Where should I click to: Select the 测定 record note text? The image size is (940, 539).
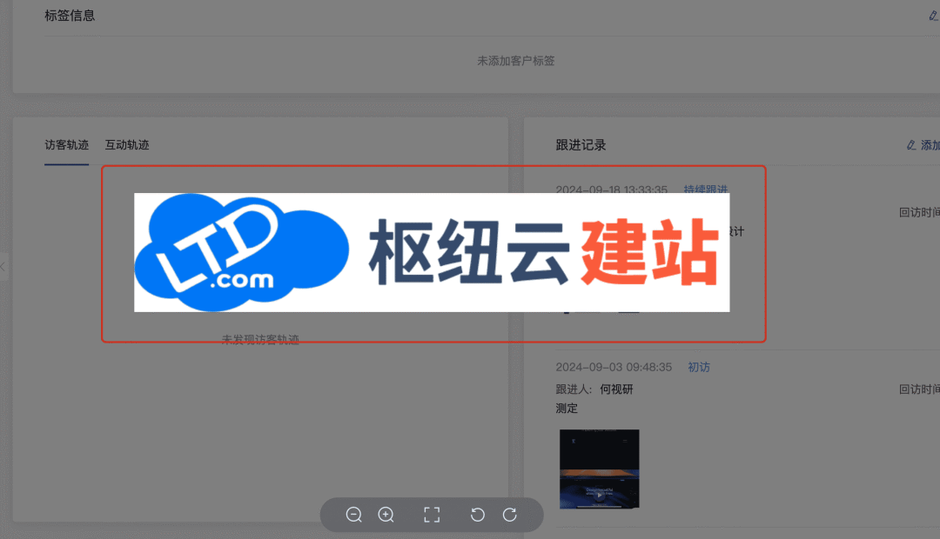click(567, 409)
